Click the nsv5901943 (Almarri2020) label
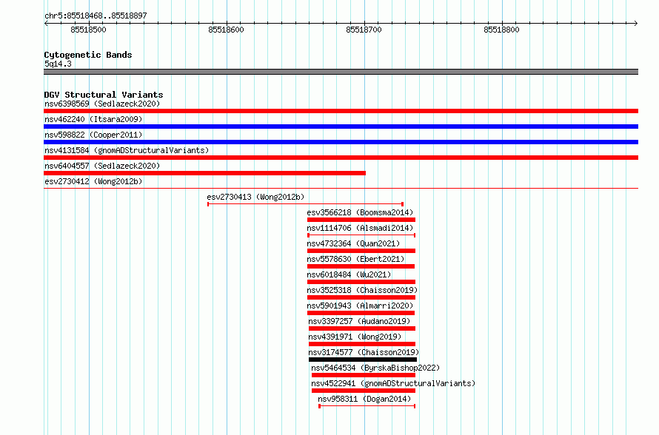The height and width of the screenshot is (435, 659). [x=360, y=306]
